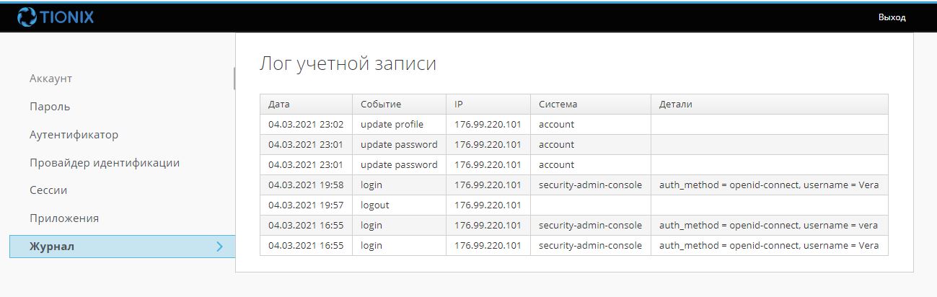Click the Лог учетной записи heading
937x297 pixels.
point(348,63)
